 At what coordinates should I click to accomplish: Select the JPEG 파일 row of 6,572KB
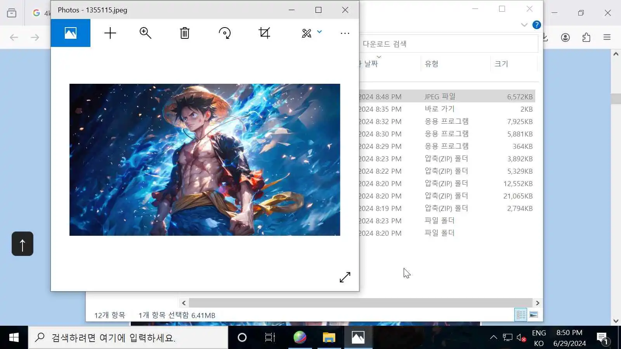447,97
